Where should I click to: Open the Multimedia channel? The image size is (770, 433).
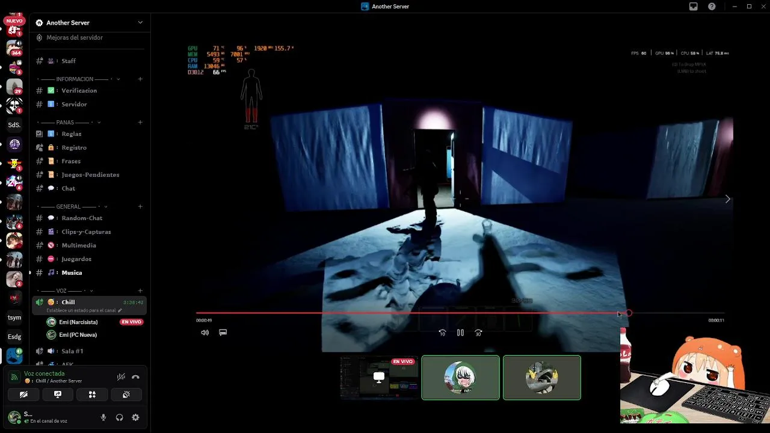tap(90, 245)
